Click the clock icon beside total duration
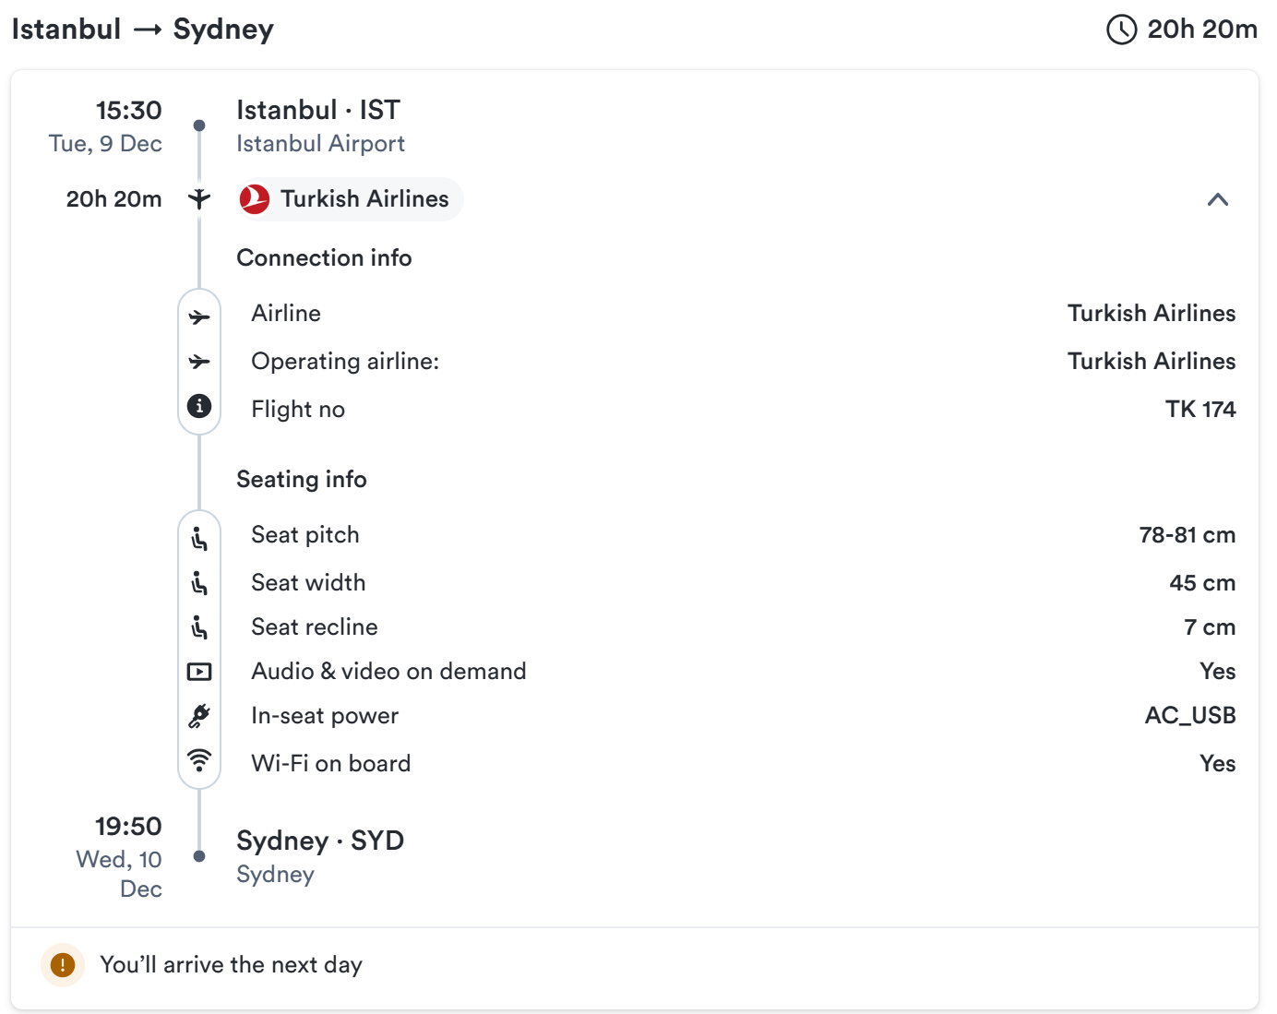This screenshot has height=1014, width=1277. pos(1121,30)
